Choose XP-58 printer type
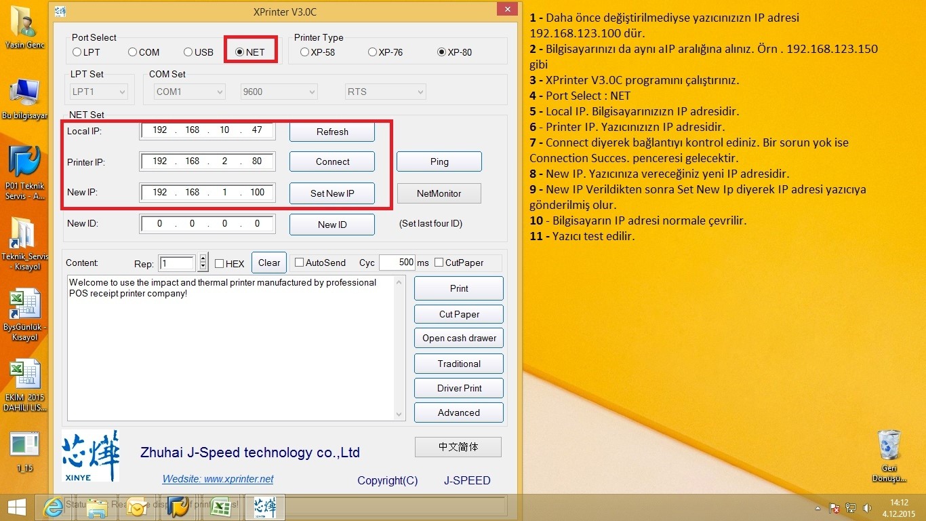 tap(317, 52)
